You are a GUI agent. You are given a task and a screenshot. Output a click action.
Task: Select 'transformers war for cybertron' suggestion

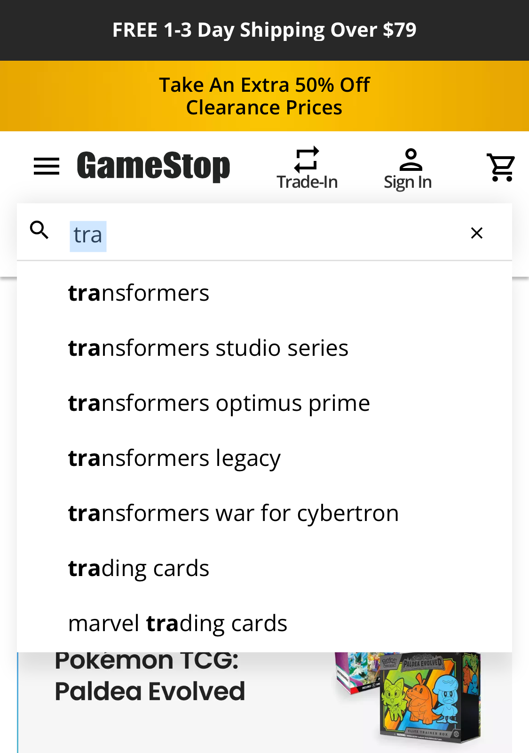tap(233, 513)
